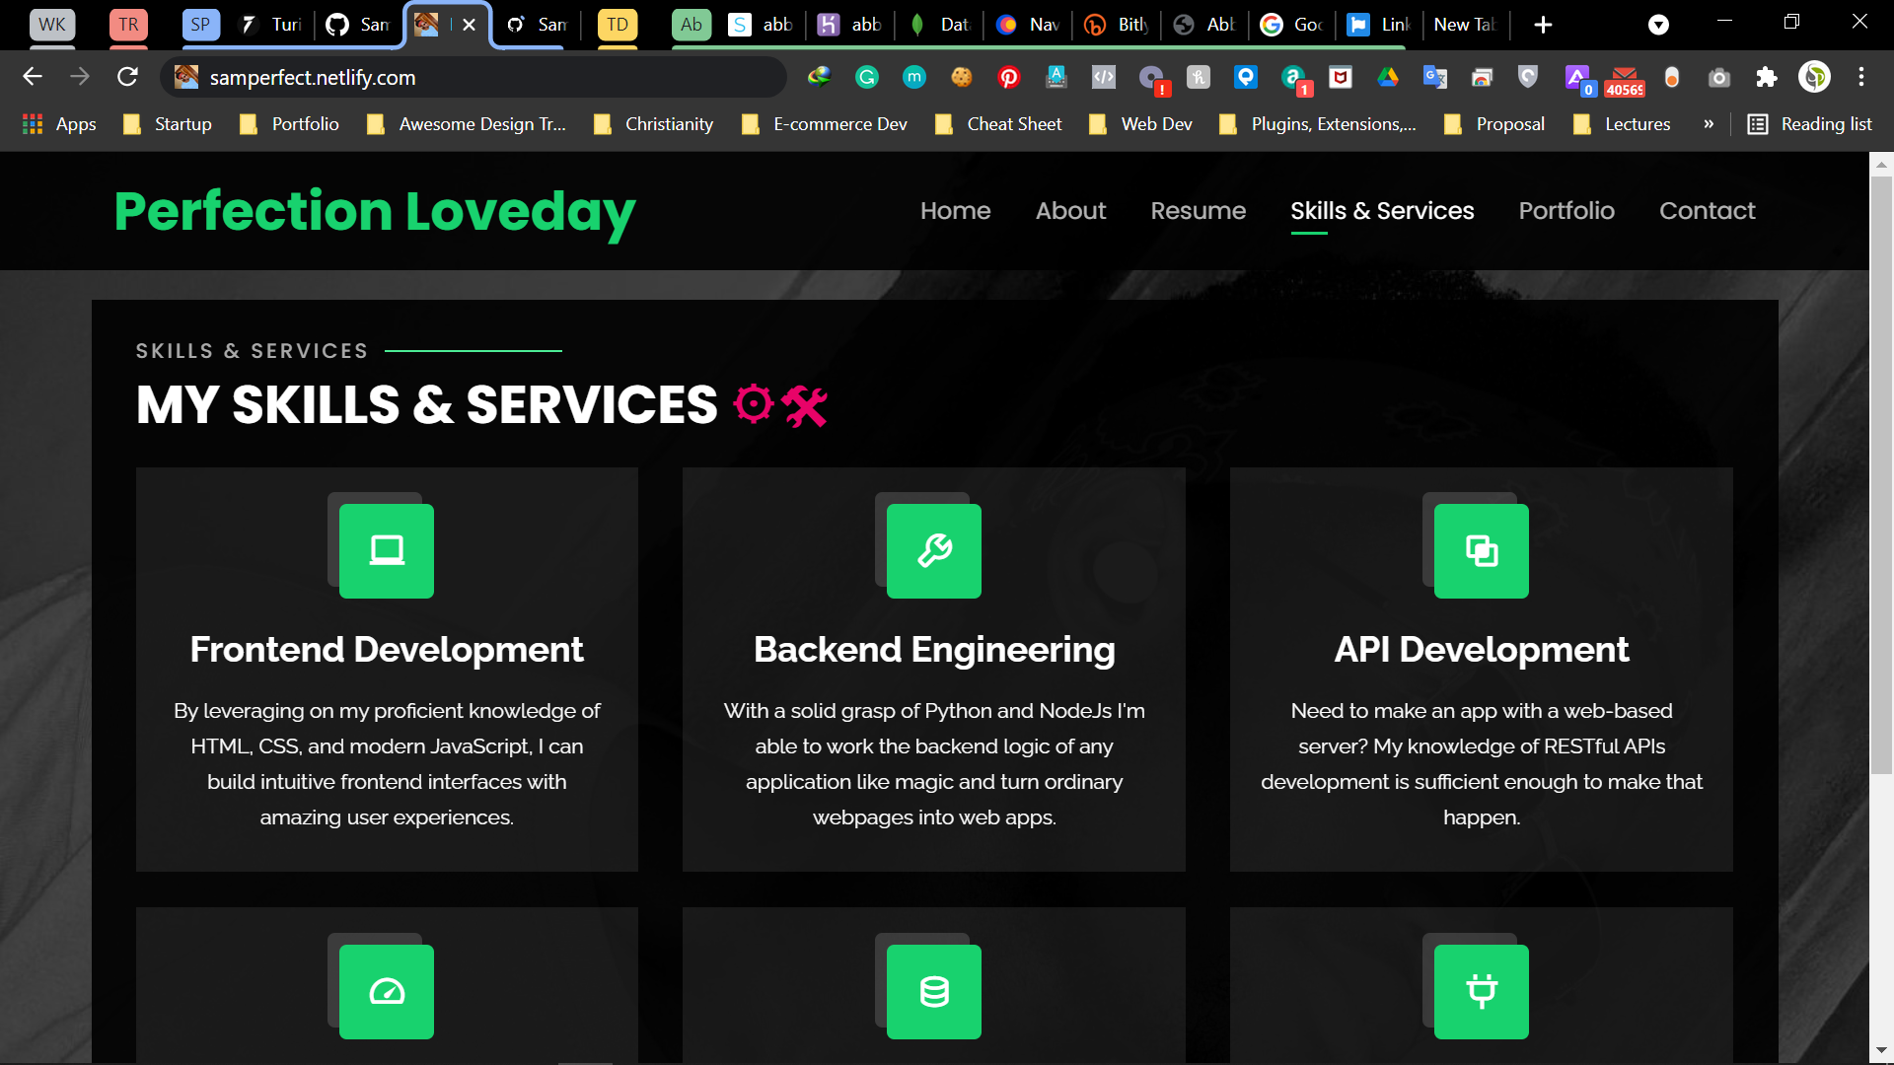Click the Frontend Development laptop icon
This screenshot has height=1065, width=1894.
(386, 550)
